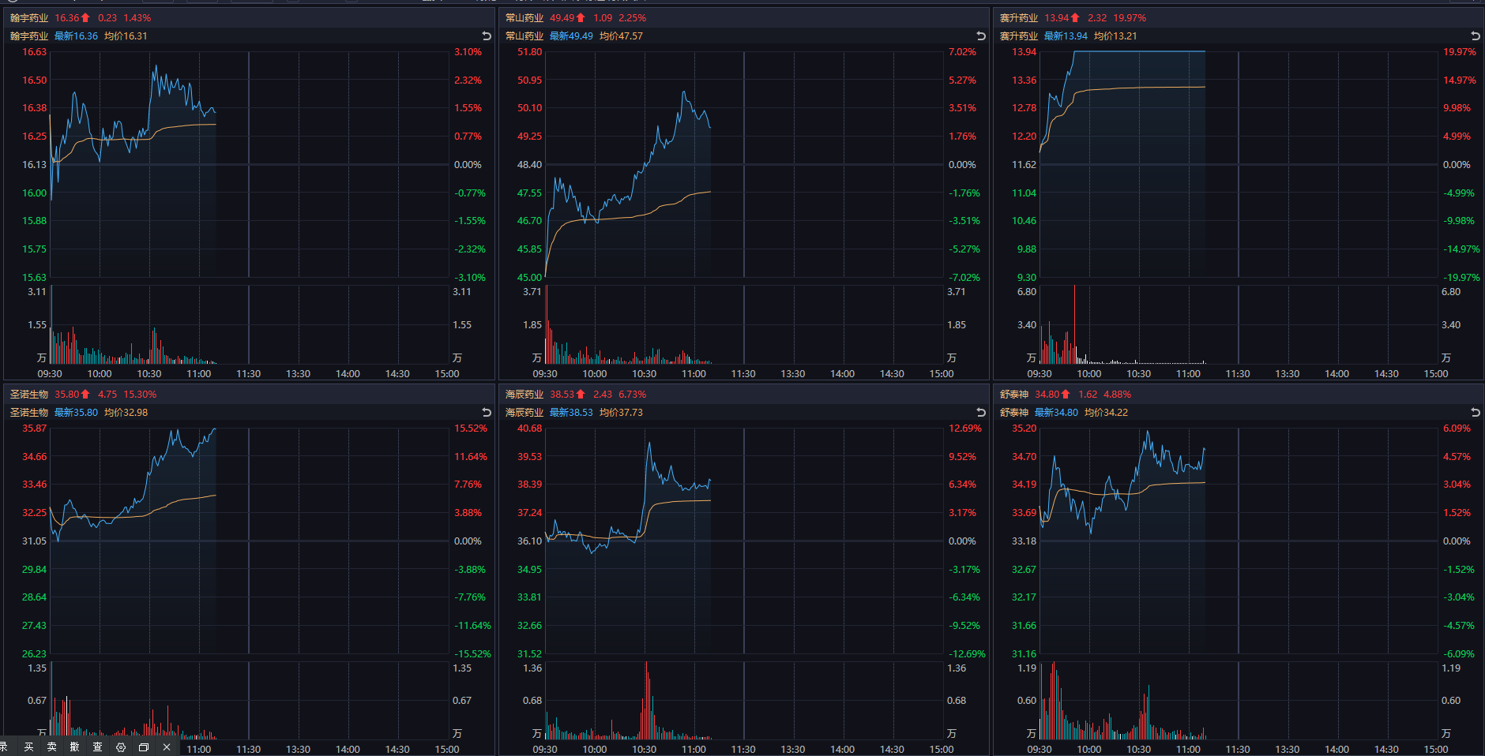Click 均价47.57 in 常山药业 chart legend
This screenshot has height=756, width=1485.
tap(621, 36)
